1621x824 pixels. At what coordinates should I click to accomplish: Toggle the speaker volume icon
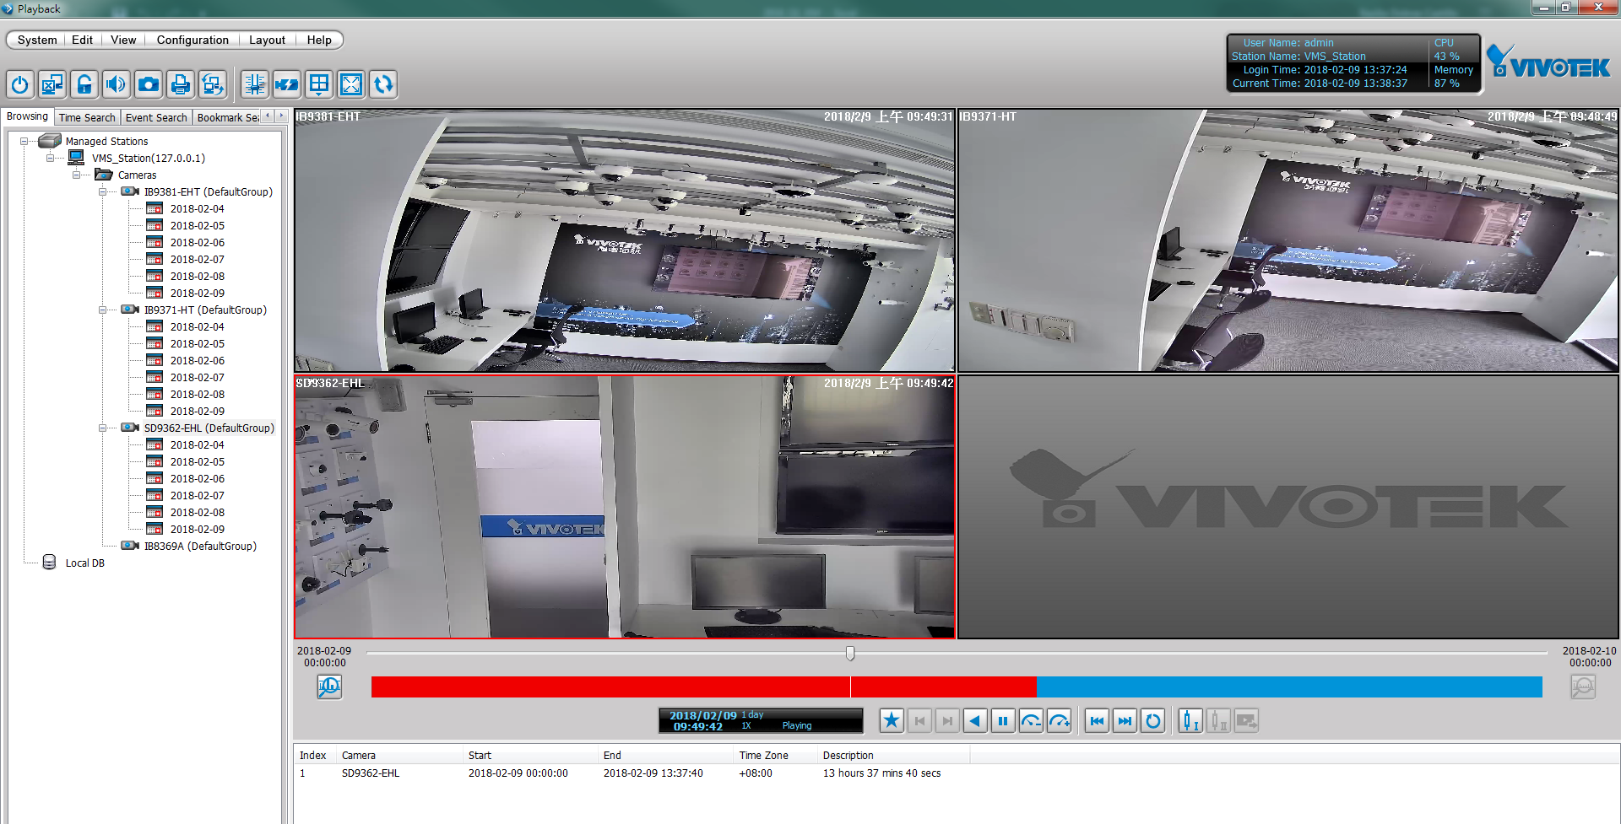pyautogui.click(x=117, y=84)
